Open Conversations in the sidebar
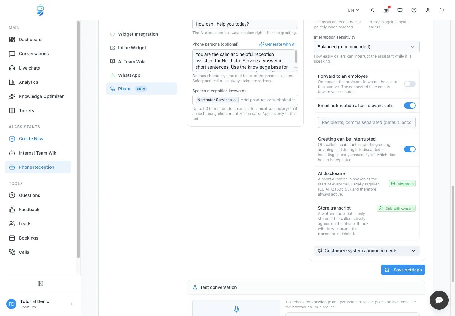The width and height of the screenshot is (455, 316). coord(38,54)
